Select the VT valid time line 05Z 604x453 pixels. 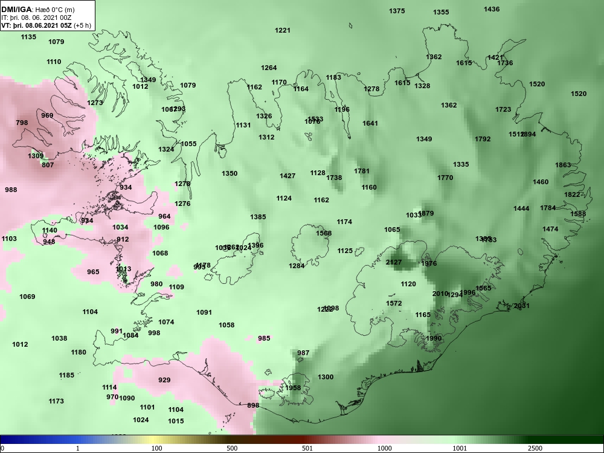pos(46,25)
